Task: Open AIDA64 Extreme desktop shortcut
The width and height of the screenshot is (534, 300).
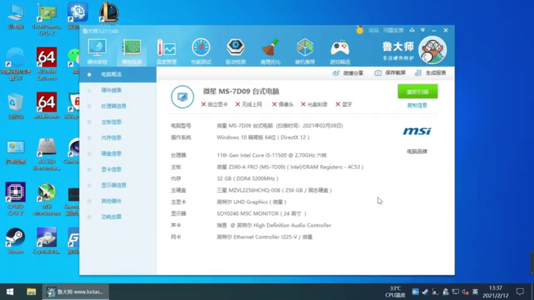Action: click(47, 64)
